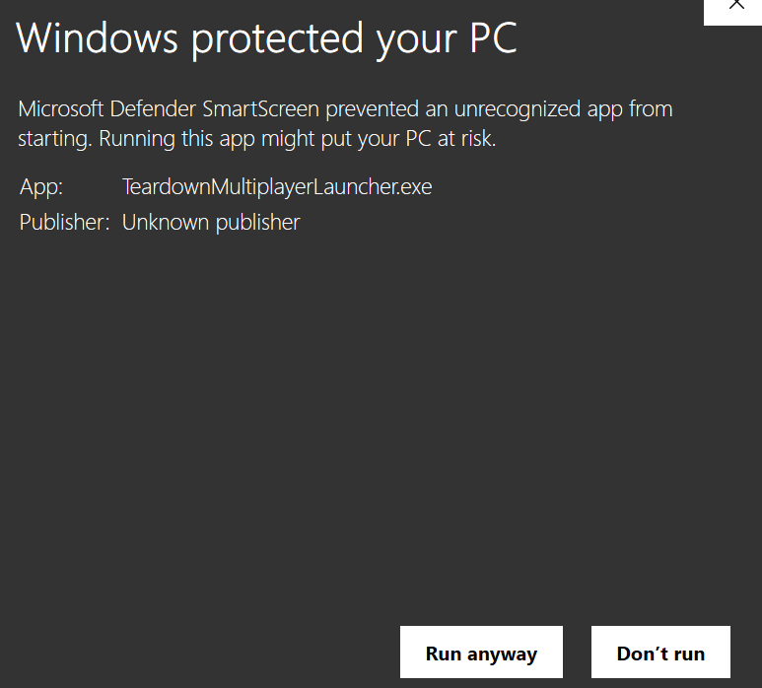
Task: Click the word protected in the title
Action: (277, 41)
